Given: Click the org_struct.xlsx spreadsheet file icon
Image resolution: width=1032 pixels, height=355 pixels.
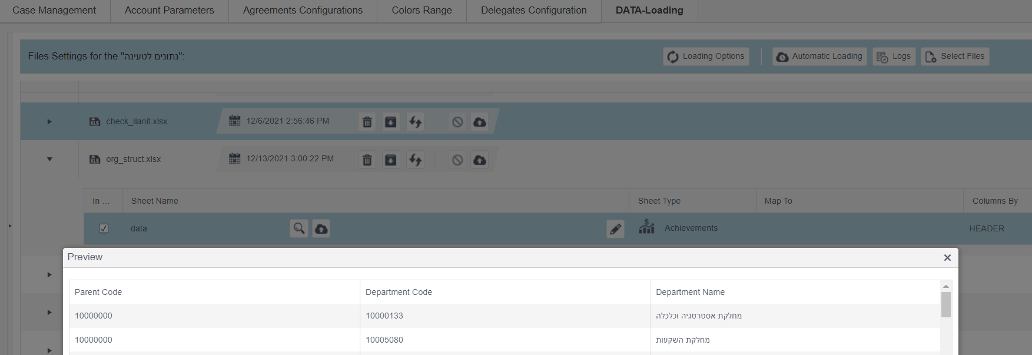Looking at the screenshot, I should pos(95,159).
